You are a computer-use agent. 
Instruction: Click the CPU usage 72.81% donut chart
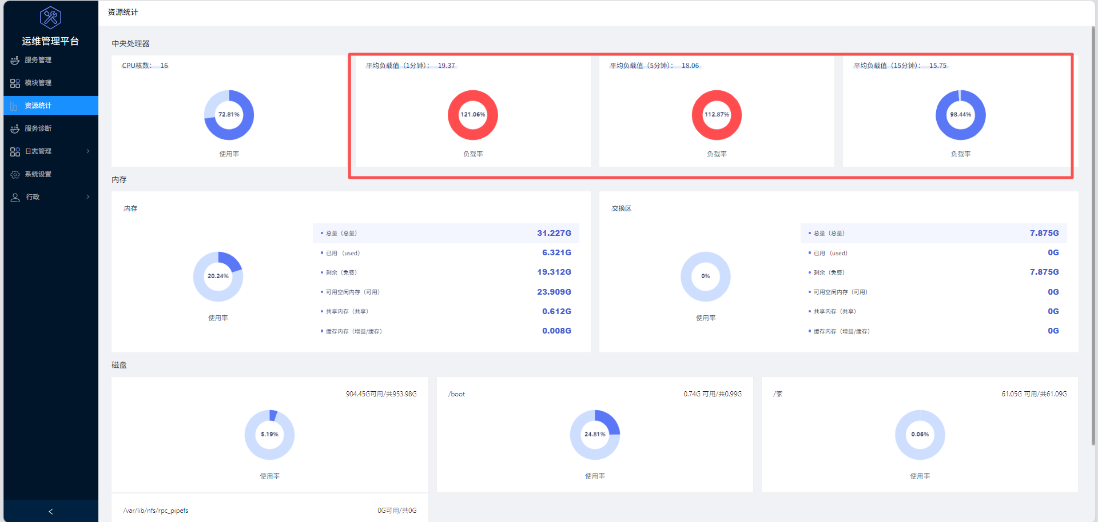point(229,115)
